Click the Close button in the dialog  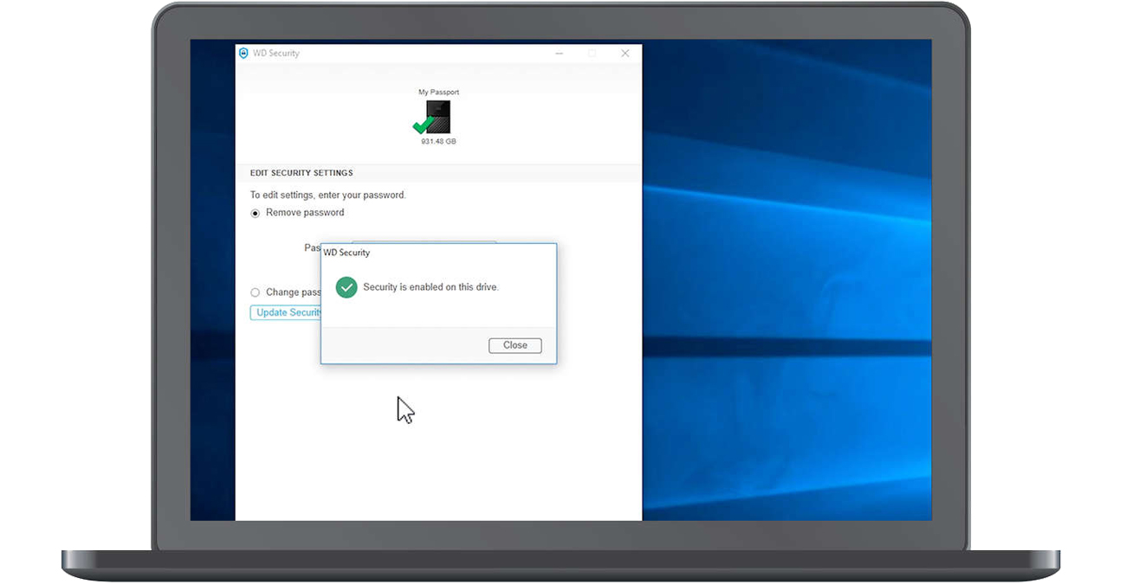pos(515,345)
